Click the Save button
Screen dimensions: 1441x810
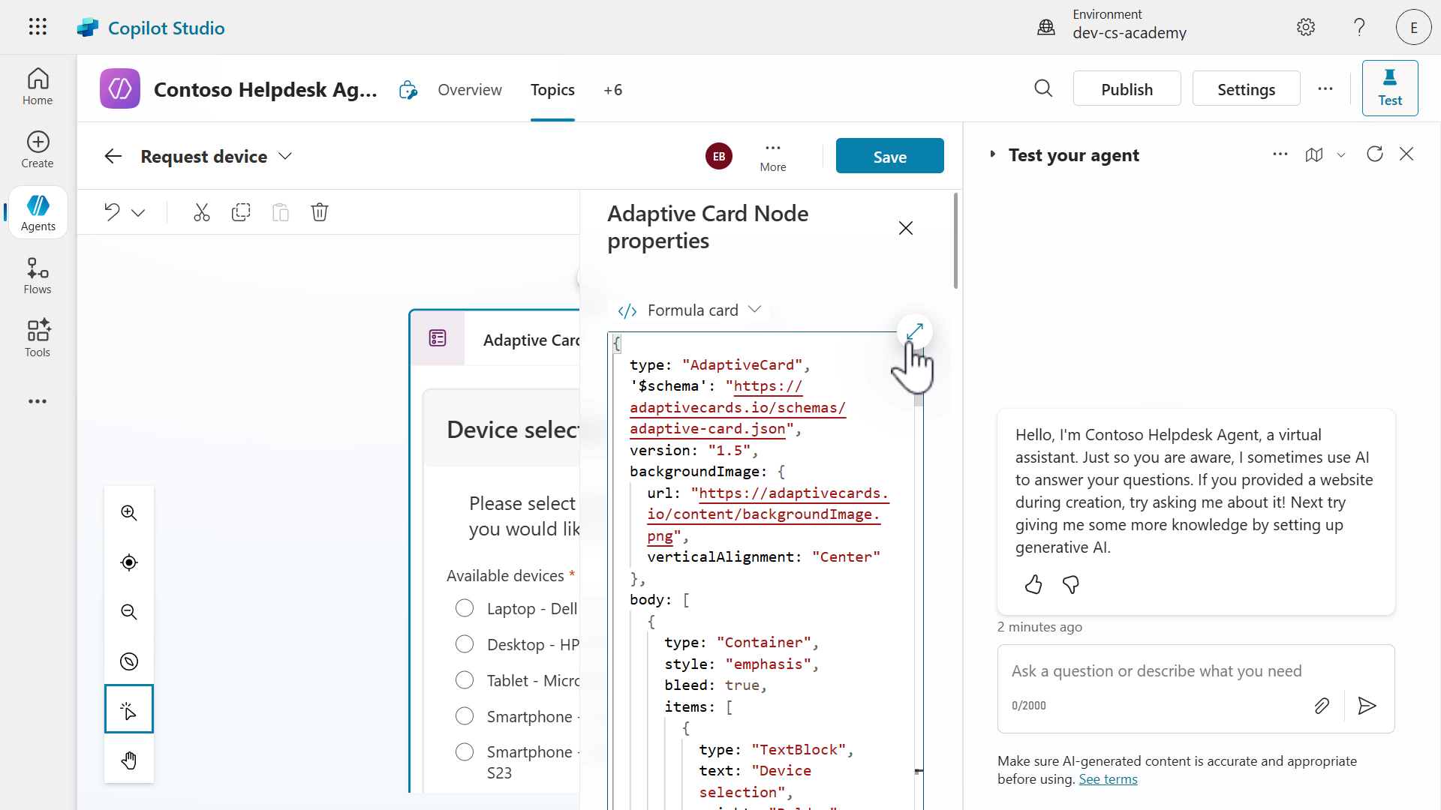889,156
